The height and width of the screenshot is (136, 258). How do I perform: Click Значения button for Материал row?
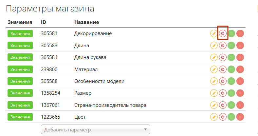coord(20,69)
